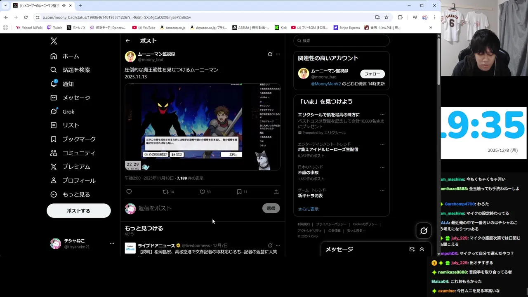Viewport: 528px width, 297px height.
Task: Open ブックマーク bookmarks page
Action: [73, 139]
